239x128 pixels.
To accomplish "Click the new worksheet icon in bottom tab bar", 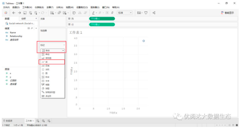I will pyautogui.click(x=38, y=121).
